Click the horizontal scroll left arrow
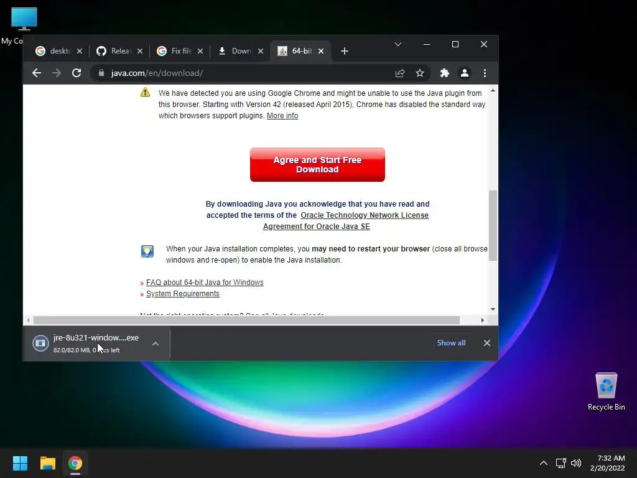Image resolution: width=637 pixels, height=478 pixels. [x=27, y=321]
